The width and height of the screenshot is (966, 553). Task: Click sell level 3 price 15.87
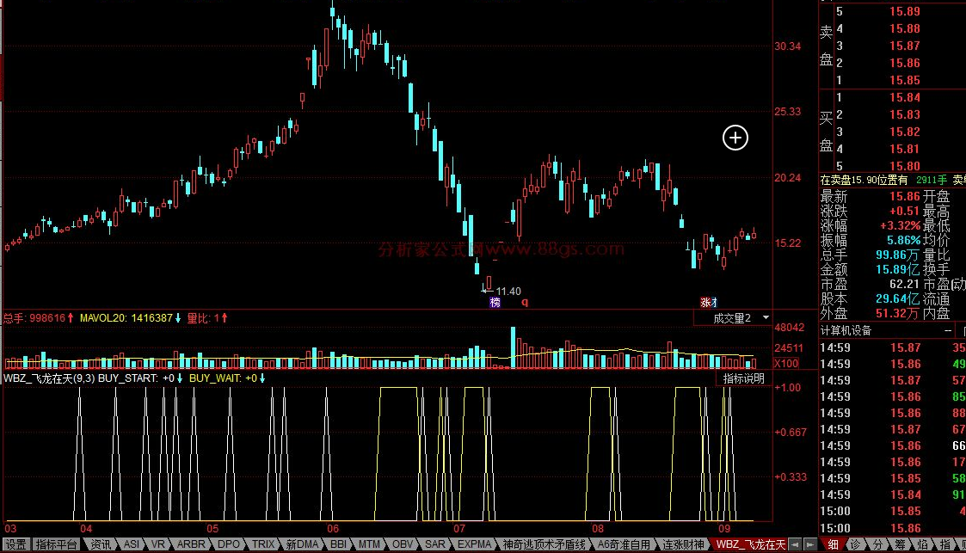click(x=904, y=46)
